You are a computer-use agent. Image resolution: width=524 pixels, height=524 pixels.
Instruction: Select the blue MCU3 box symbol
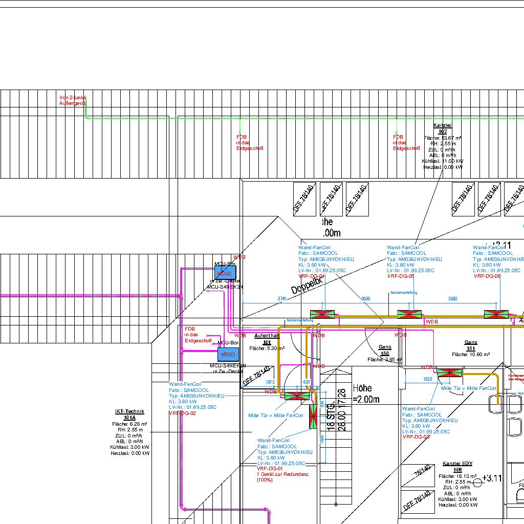coord(228,354)
